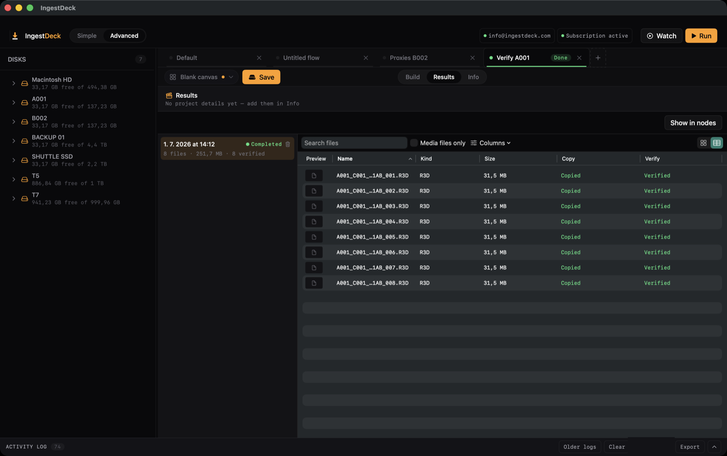The height and width of the screenshot is (456, 727).
Task: Sort by the Name column header
Action: pos(374,159)
